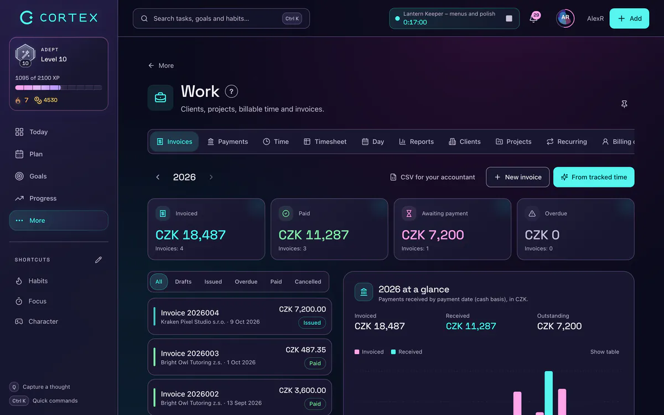
Task: Go to next year after 2026
Action: point(211,177)
